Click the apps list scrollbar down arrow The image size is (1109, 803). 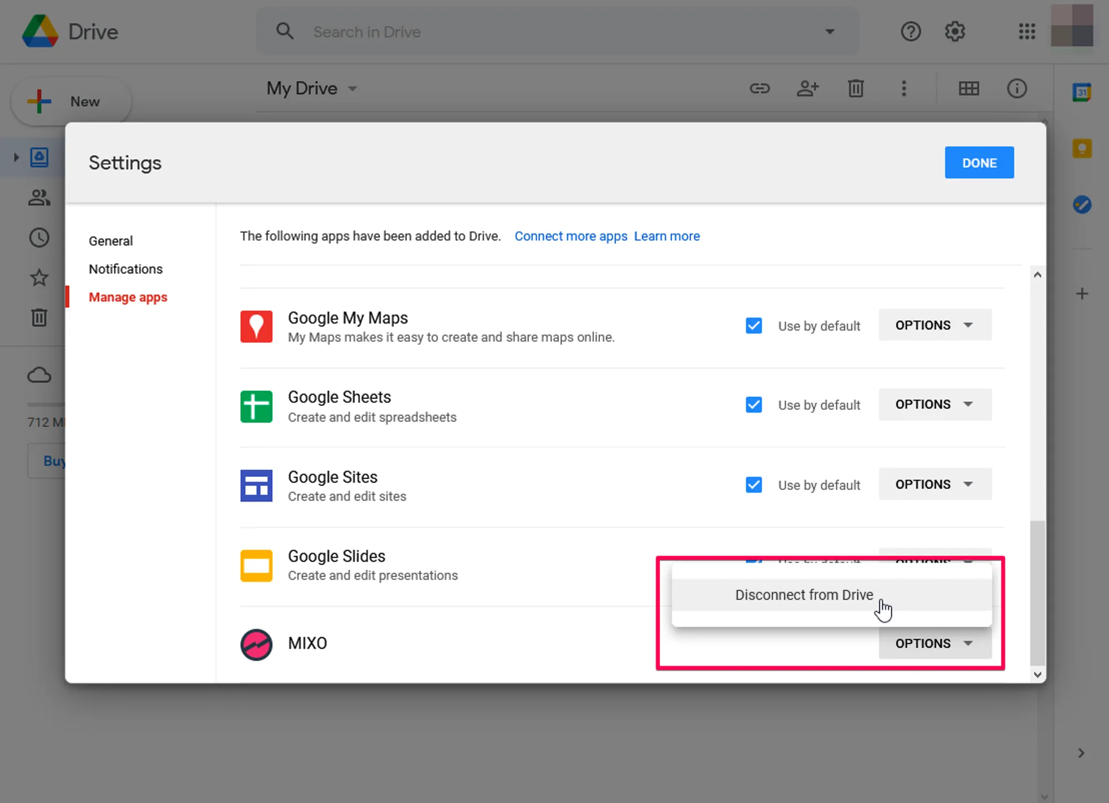coord(1037,674)
